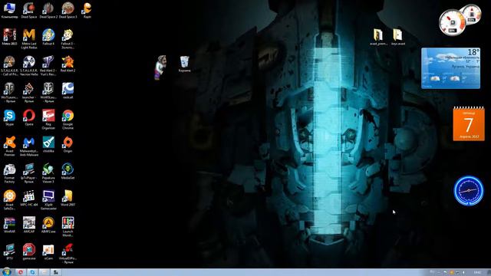Launch the Fallout 3 shortcut
The width and height of the screenshot is (491, 276).
(x=68, y=38)
